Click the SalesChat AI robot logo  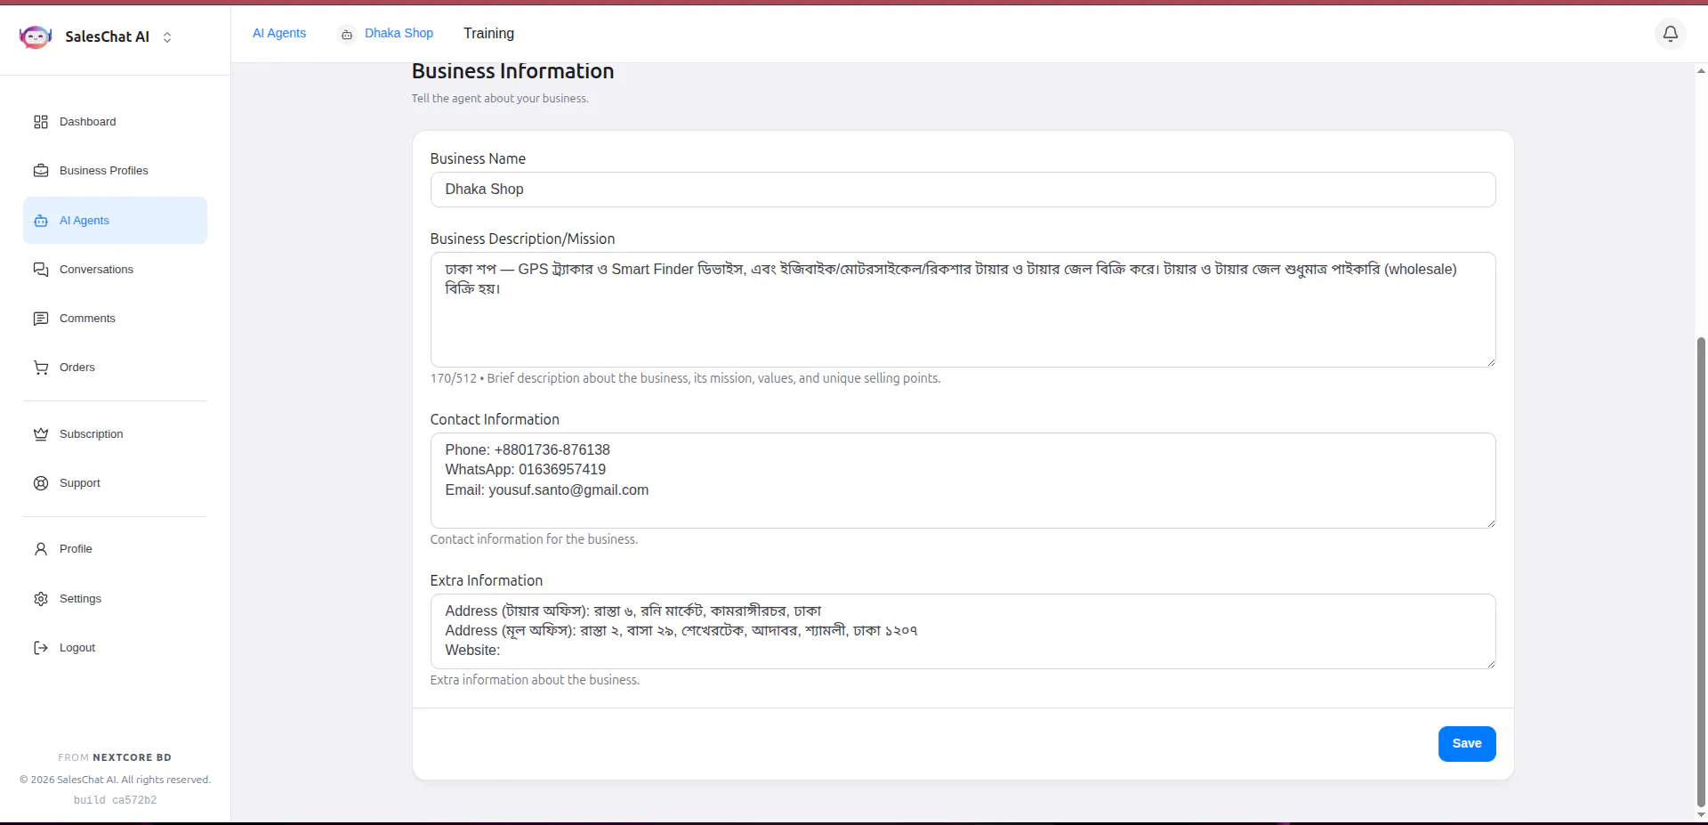pos(36,36)
